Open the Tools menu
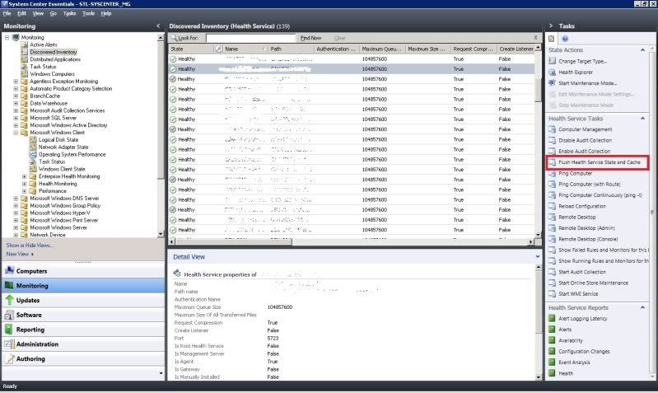Image resolution: width=658 pixels, height=393 pixels. 88,14
